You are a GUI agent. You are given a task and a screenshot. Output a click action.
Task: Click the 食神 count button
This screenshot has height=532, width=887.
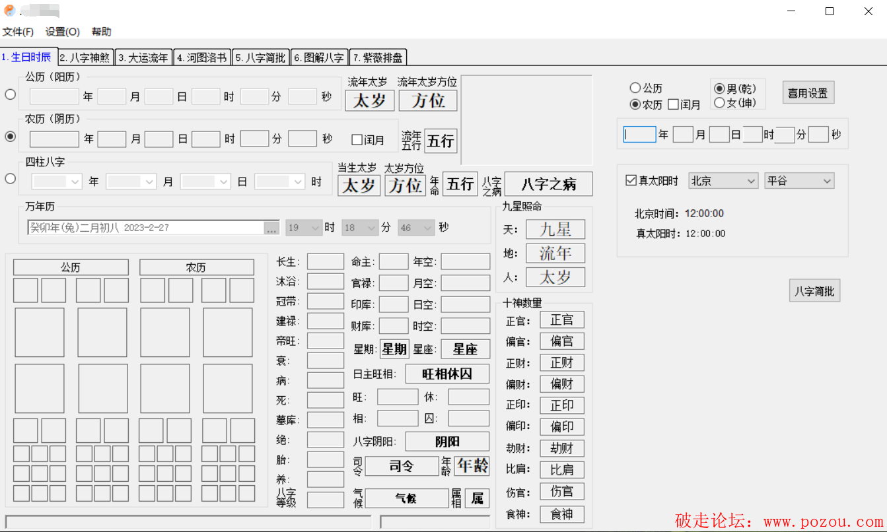point(562,514)
